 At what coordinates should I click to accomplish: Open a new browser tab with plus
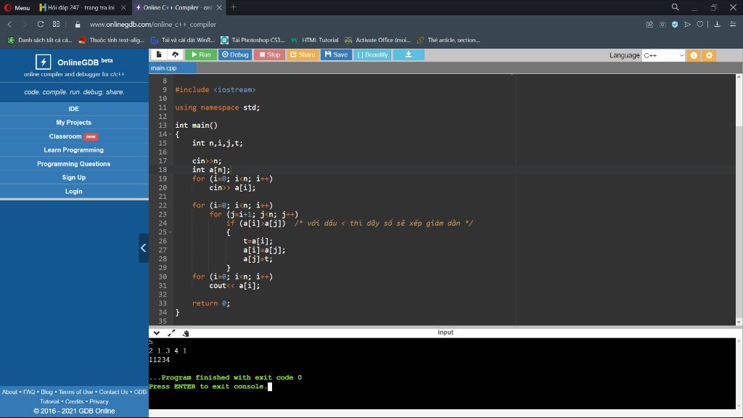(233, 7)
